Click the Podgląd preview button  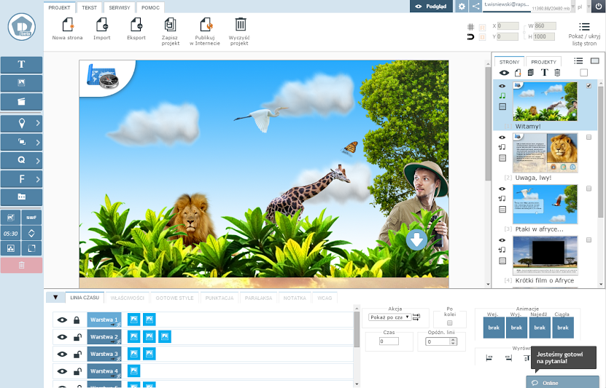point(430,7)
